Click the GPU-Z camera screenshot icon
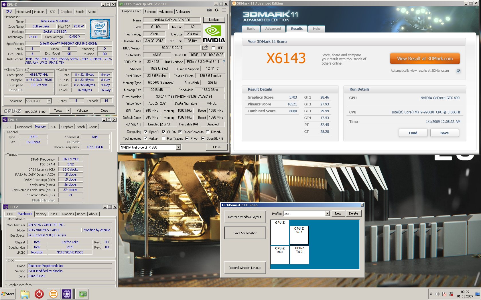This screenshot has height=300, width=481. click(x=209, y=10)
